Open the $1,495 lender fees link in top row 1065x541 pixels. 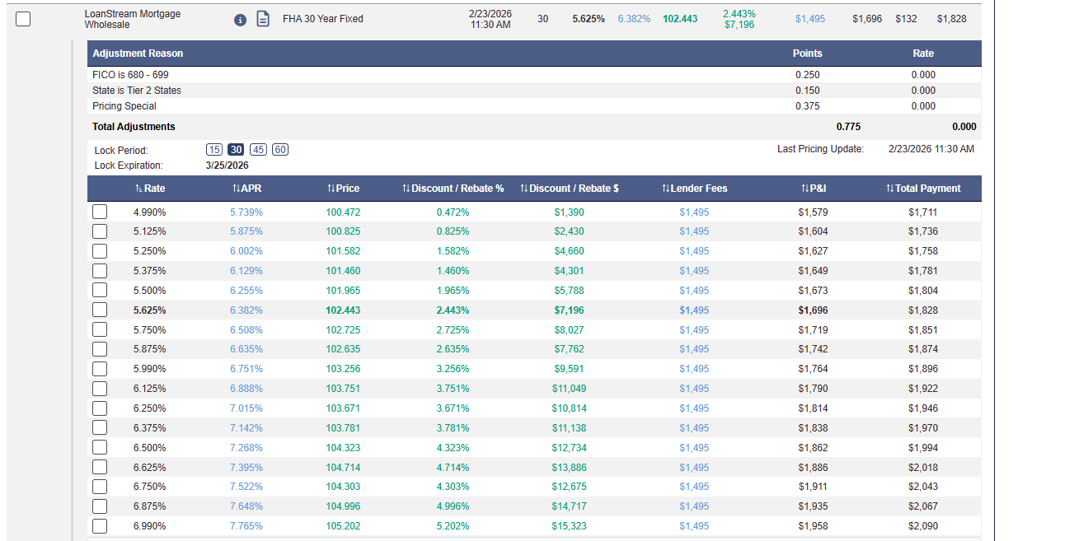coord(810,19)
